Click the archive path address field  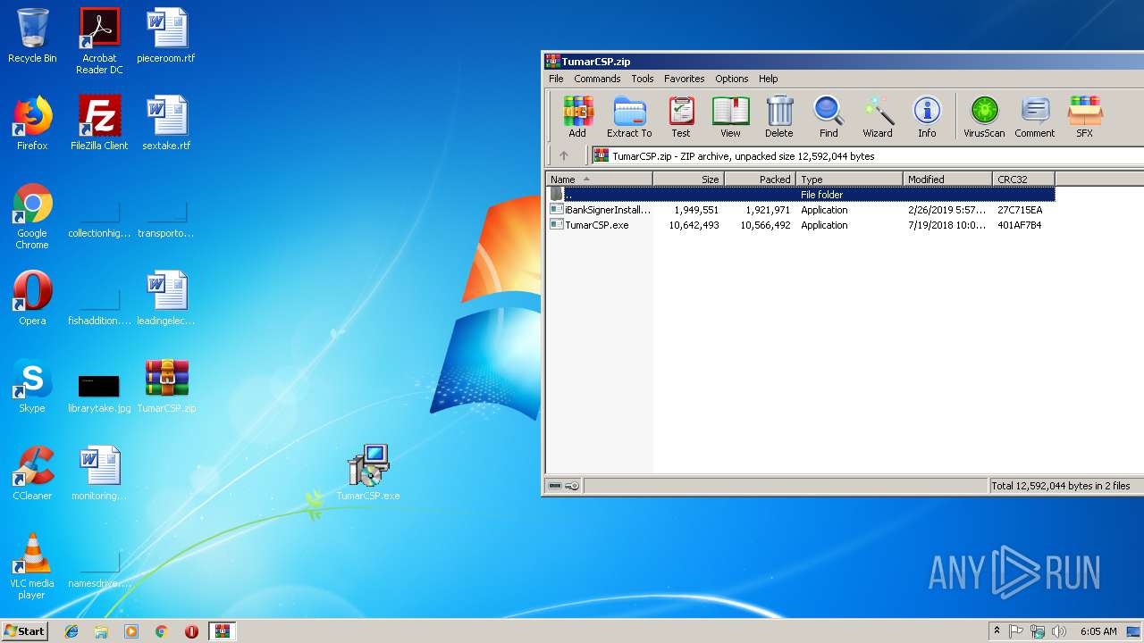867,155
